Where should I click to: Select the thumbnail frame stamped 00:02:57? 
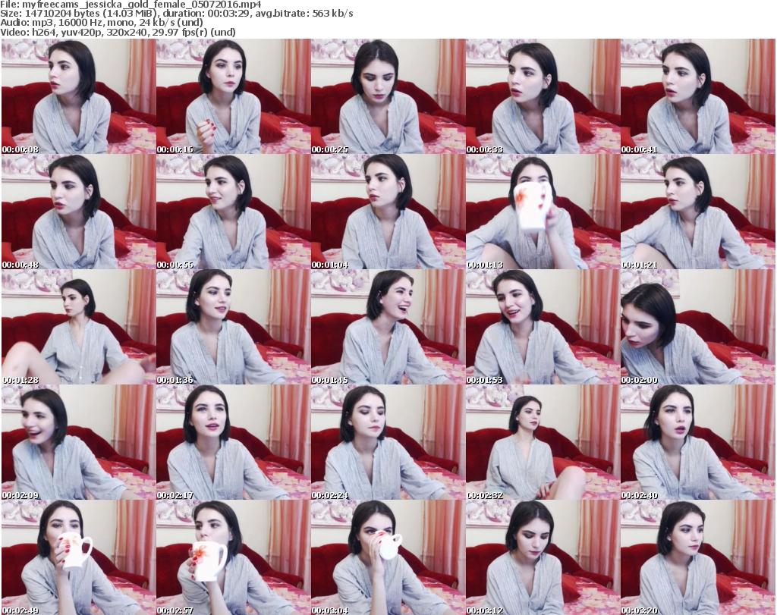pos(234,557)
